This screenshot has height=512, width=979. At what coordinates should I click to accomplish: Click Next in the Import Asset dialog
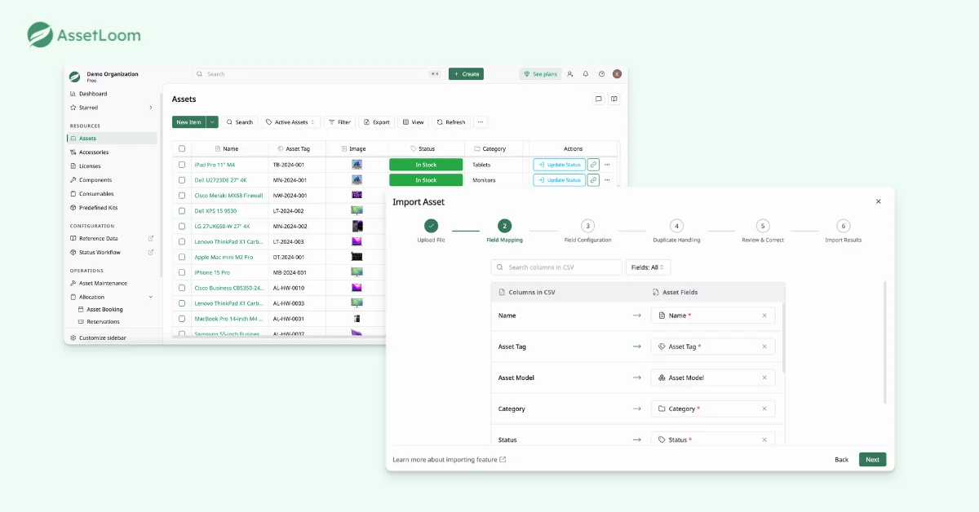[872, 460]
